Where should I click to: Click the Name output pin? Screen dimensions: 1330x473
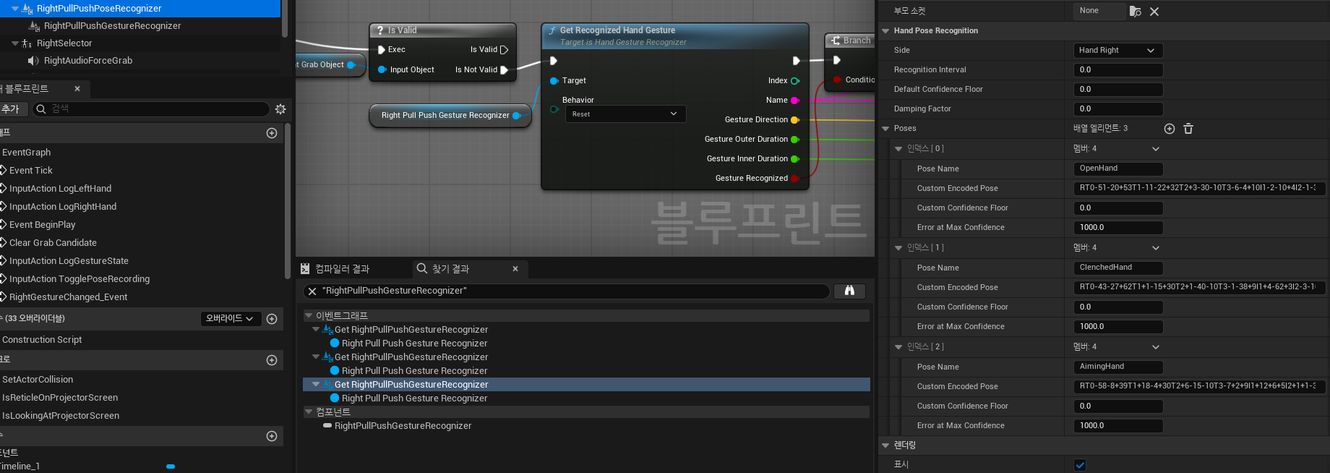click(795, 101)
